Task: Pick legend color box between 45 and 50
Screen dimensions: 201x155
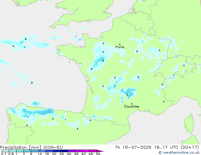Action: [93, 151]
